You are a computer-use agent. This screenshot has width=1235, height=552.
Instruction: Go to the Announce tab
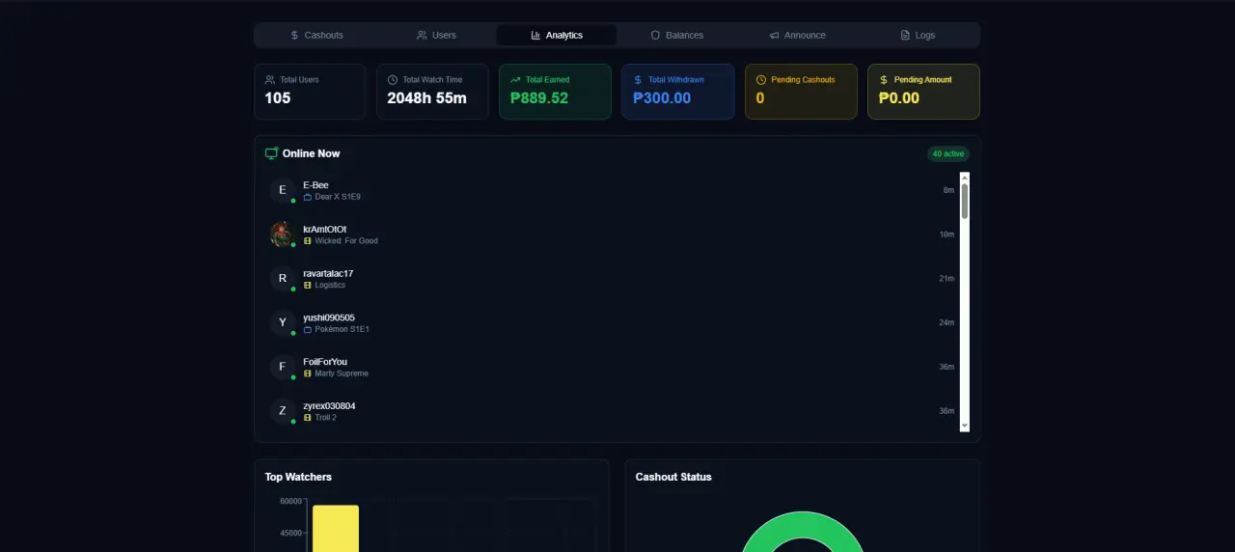tap(797, 35)
